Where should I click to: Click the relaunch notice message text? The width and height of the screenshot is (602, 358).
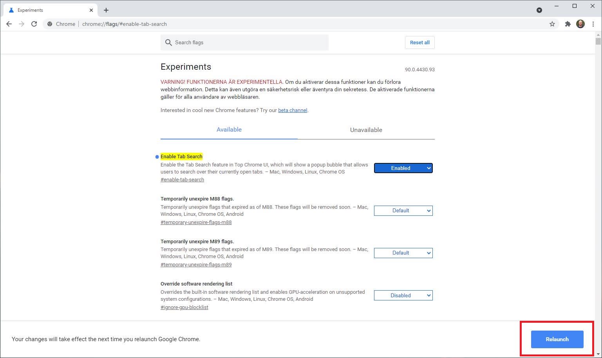pos(106,339)
